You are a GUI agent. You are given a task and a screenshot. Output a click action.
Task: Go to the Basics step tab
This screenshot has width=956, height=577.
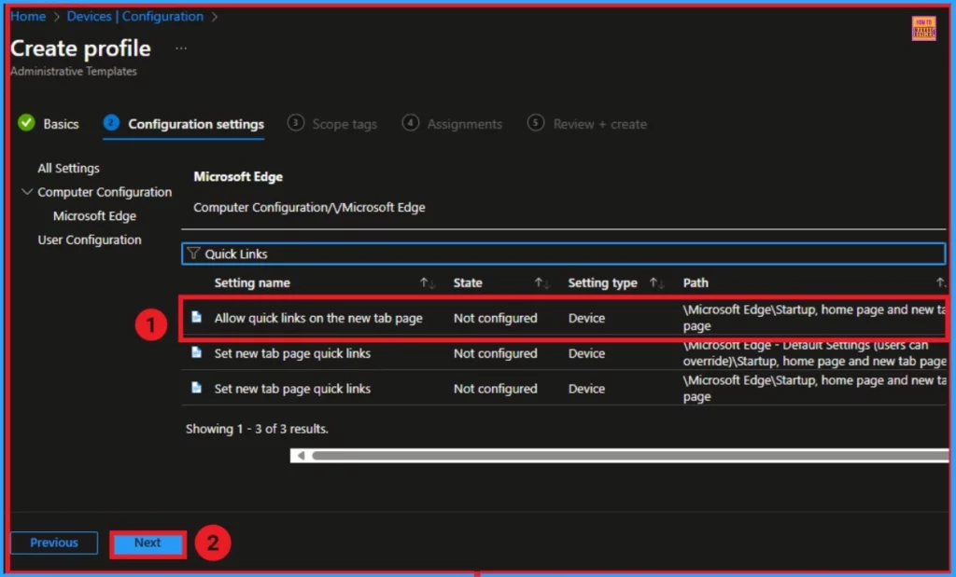tap(49, 124)
